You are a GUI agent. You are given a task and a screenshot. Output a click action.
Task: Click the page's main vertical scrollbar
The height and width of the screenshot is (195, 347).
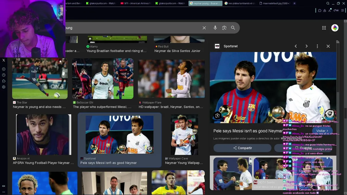coord(345,113)
